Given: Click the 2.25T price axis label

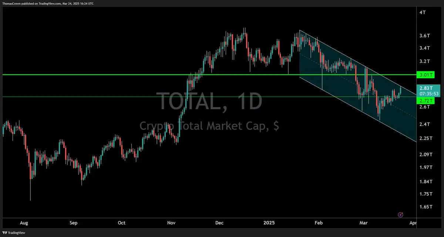Looking at the screenshot, I should coord(425,138).
